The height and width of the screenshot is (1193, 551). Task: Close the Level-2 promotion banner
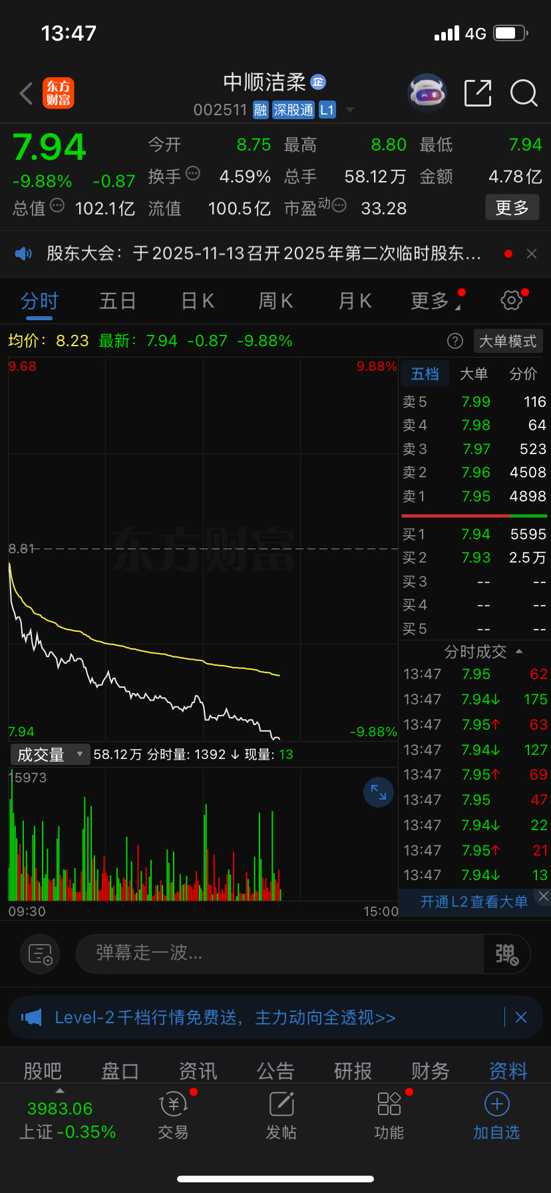[x=521, y=1017]
